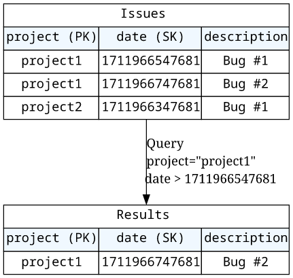Viewport: 293px width, 278px height.
Task: Select the project="project1" query text
Action: click(201, 162)
